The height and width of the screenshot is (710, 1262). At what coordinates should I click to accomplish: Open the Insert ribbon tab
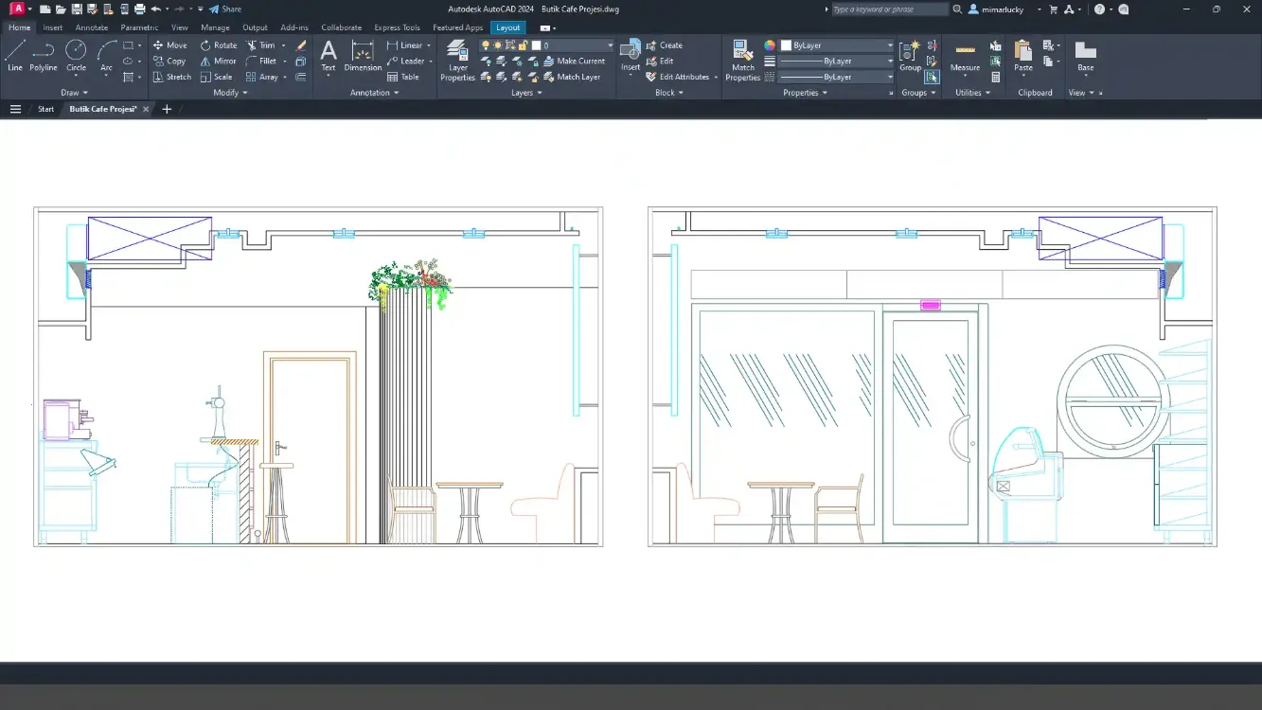[x=53, y=27]
